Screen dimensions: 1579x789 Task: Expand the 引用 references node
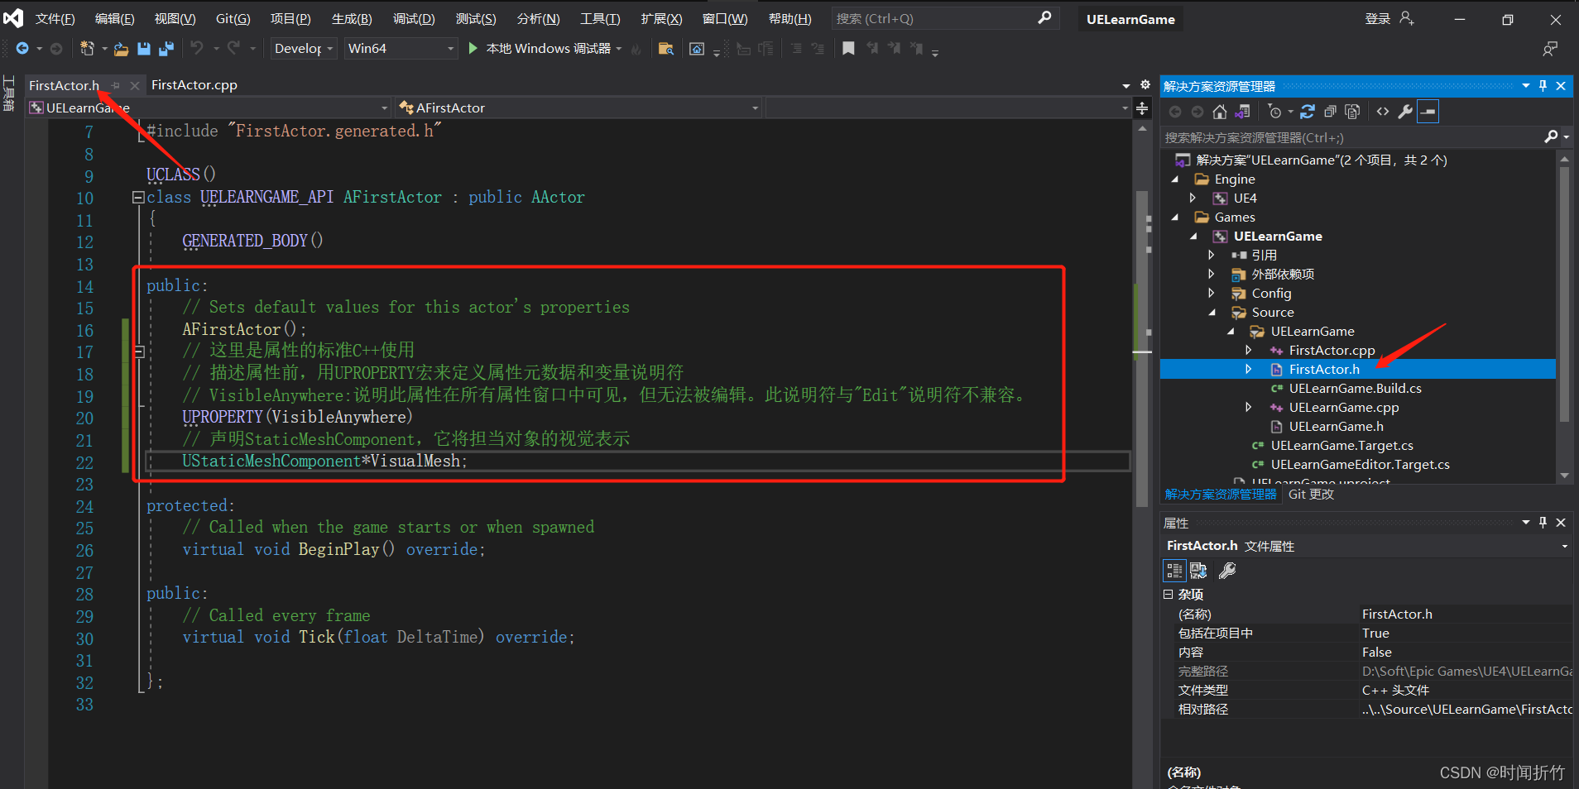click(1212, 256)
